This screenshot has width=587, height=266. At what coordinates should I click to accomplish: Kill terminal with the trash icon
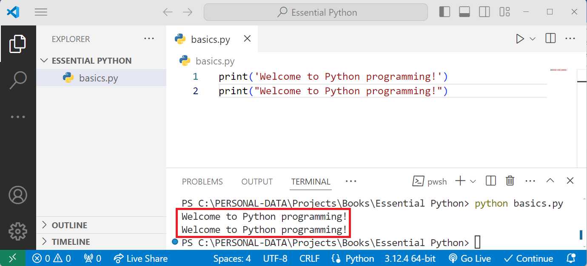click(510, 181)
